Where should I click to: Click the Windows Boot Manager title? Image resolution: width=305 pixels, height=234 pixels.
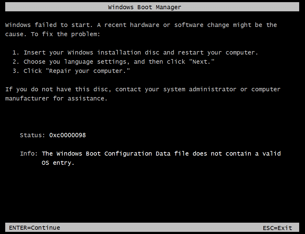coord(145,7)
